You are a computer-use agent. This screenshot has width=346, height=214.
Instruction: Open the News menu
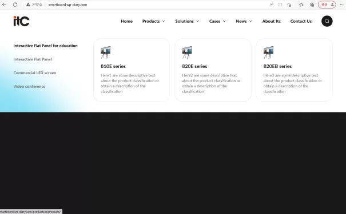(241, 21)
